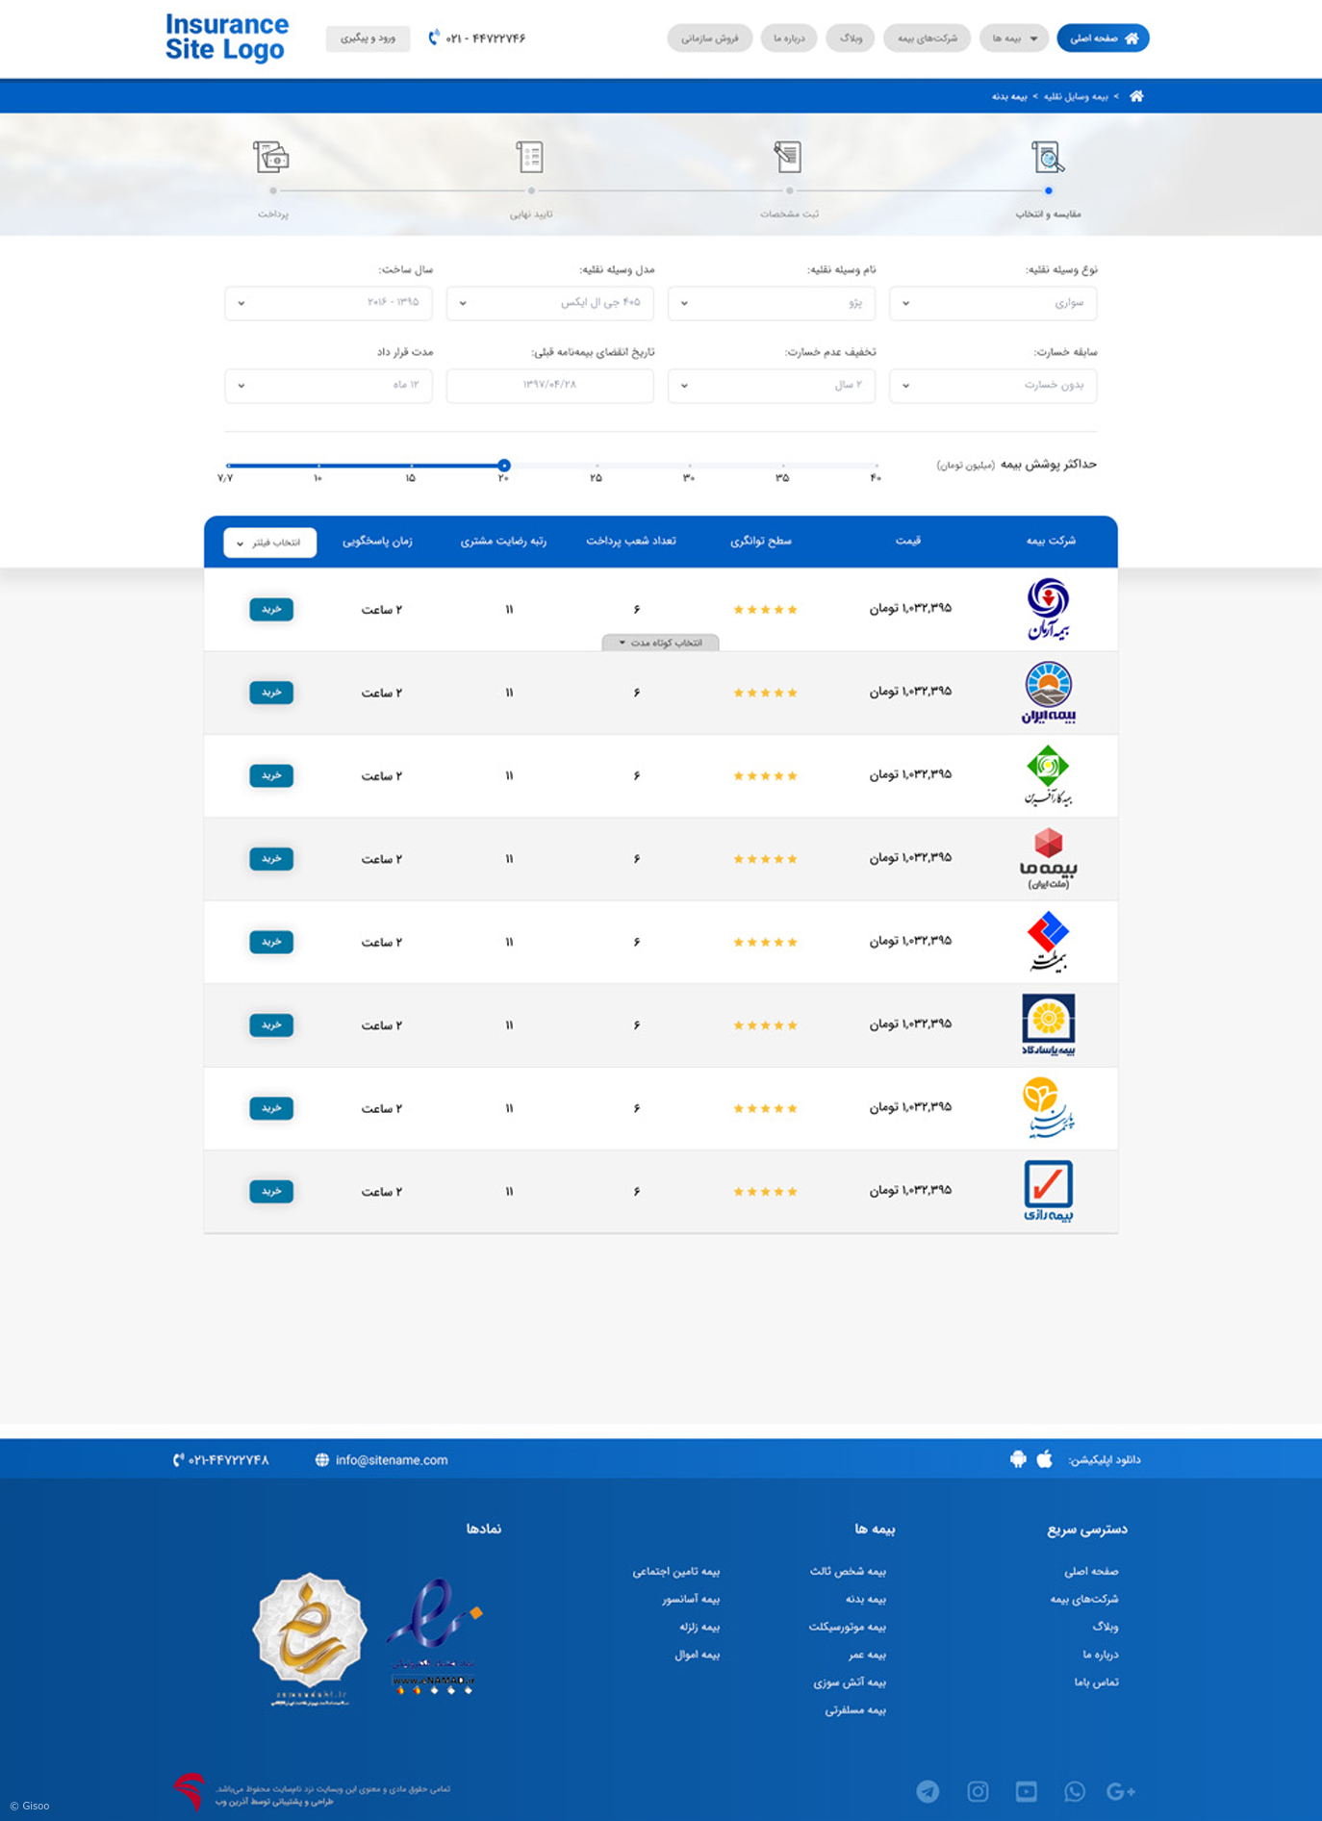Screen dimensions: 1322x1821
Task: Click the WhatsApp icon in footer
Action: (1075, 1791)
